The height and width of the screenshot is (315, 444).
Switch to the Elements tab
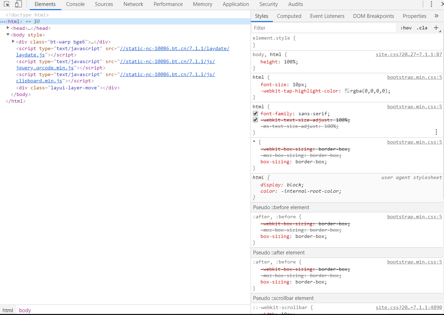(x=45, y=4)
